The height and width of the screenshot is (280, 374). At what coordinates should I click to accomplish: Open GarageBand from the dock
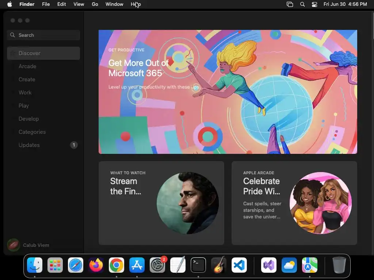click(x=219, y=265)
